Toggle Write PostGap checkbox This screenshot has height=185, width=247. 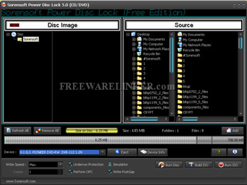pos(110,172)
